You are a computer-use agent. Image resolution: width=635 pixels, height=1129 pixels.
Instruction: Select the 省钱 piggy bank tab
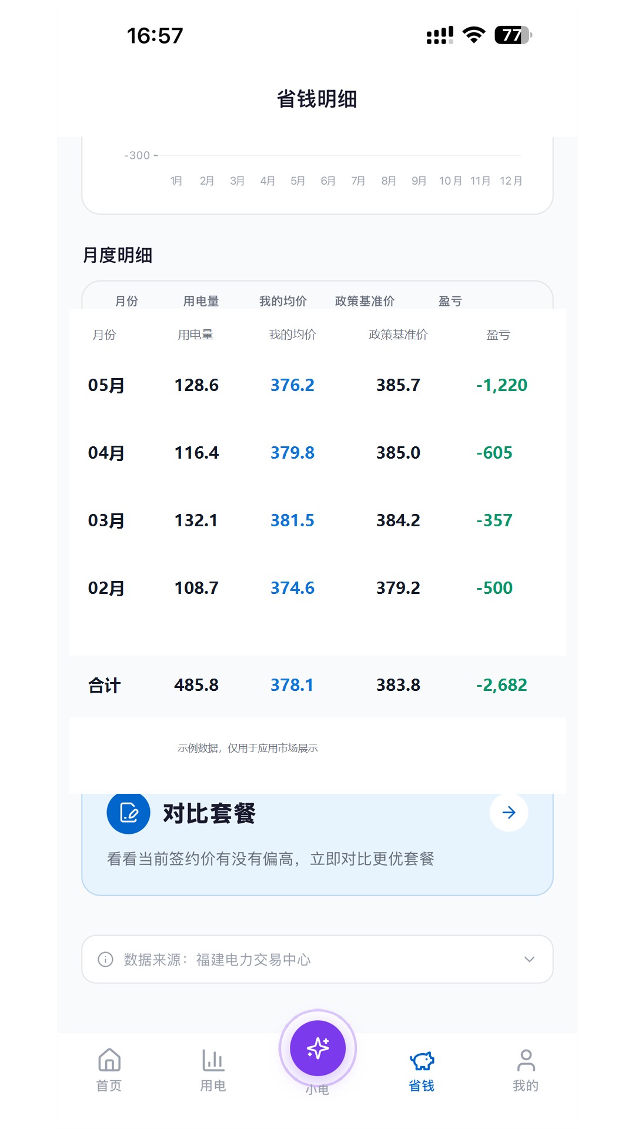(422, 1071)
